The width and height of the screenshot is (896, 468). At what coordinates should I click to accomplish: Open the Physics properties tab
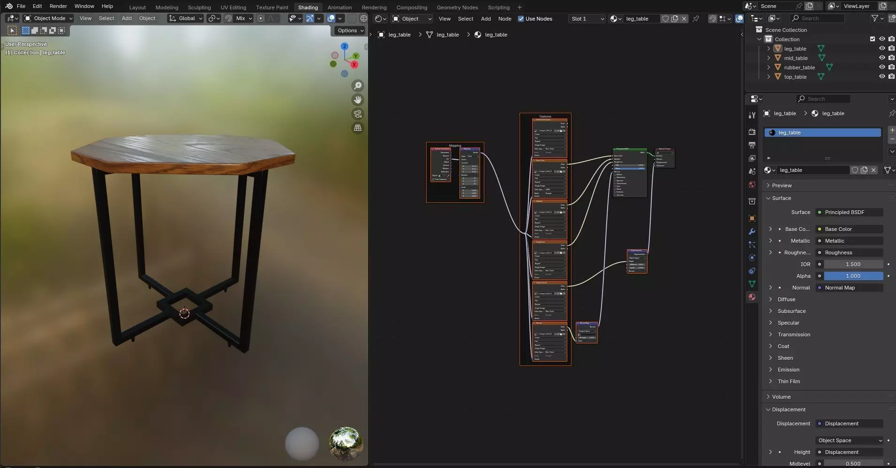pos(752,258)
